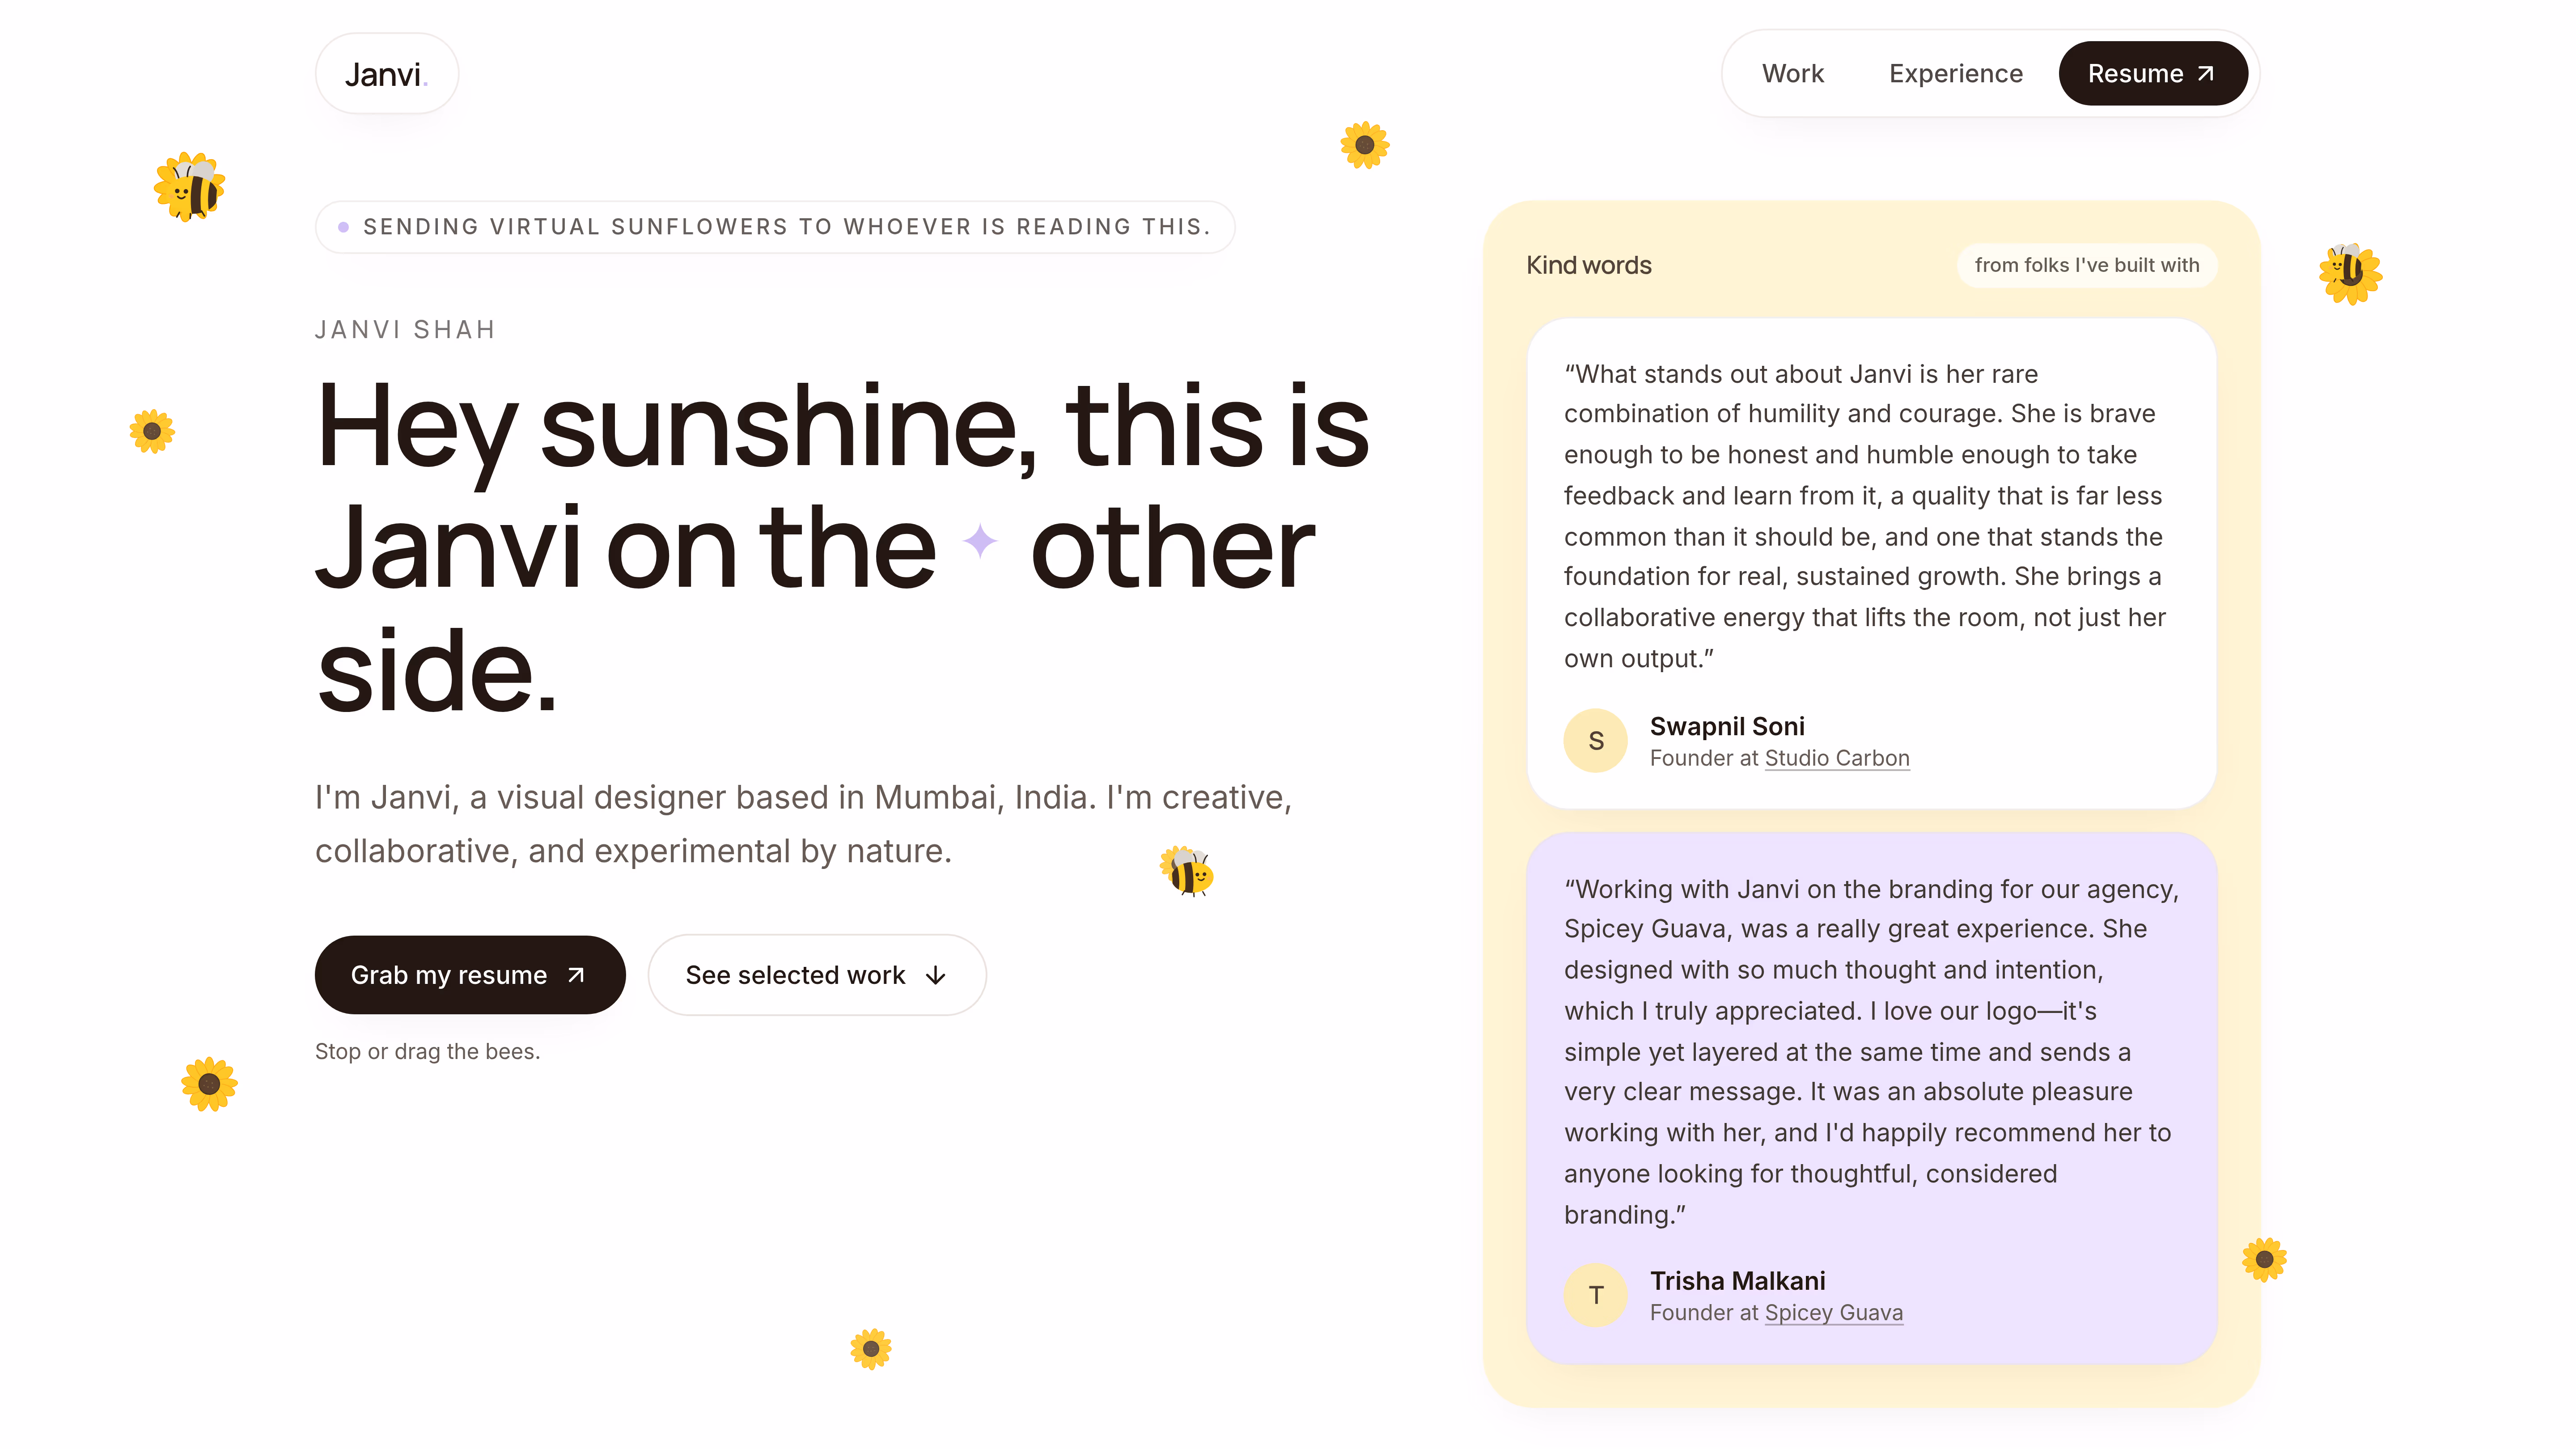2576x1449 pixels.
Task: Click the sunflower above the Kind words card
Action: pos(1365,146)
